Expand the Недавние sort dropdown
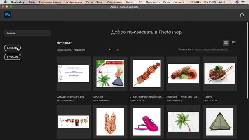 pyautogui.click(x=92, y=50)
